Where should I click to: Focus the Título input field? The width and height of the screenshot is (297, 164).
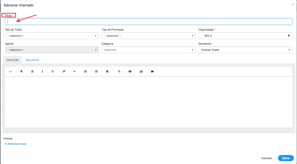(149, 22)
